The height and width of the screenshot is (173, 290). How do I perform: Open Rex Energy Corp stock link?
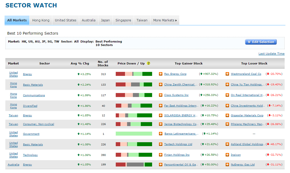175,74
